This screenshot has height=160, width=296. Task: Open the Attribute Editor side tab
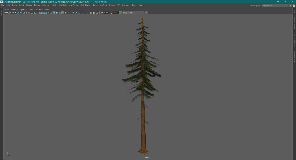pyautogui.click(x=295, y=57)
